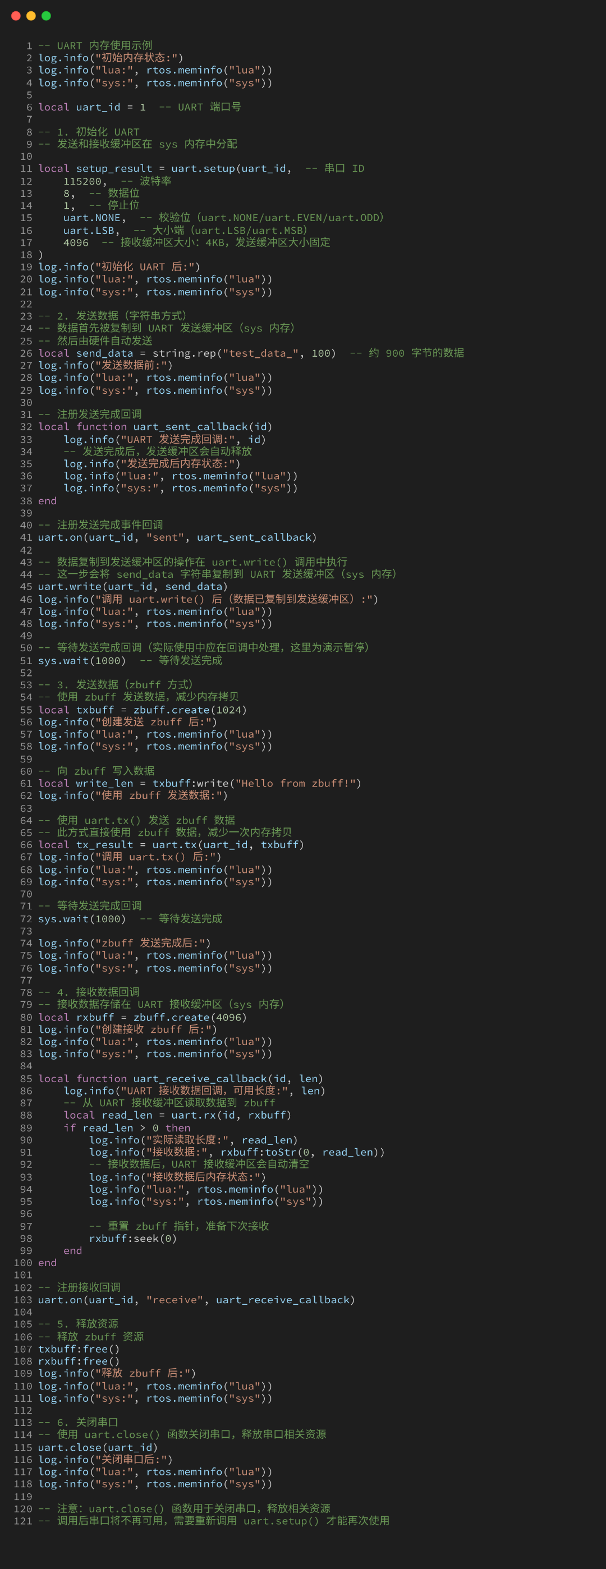606x1569 pixels.
Task: Click the line 'if read_len > 0 then'
Action: 127,1128
